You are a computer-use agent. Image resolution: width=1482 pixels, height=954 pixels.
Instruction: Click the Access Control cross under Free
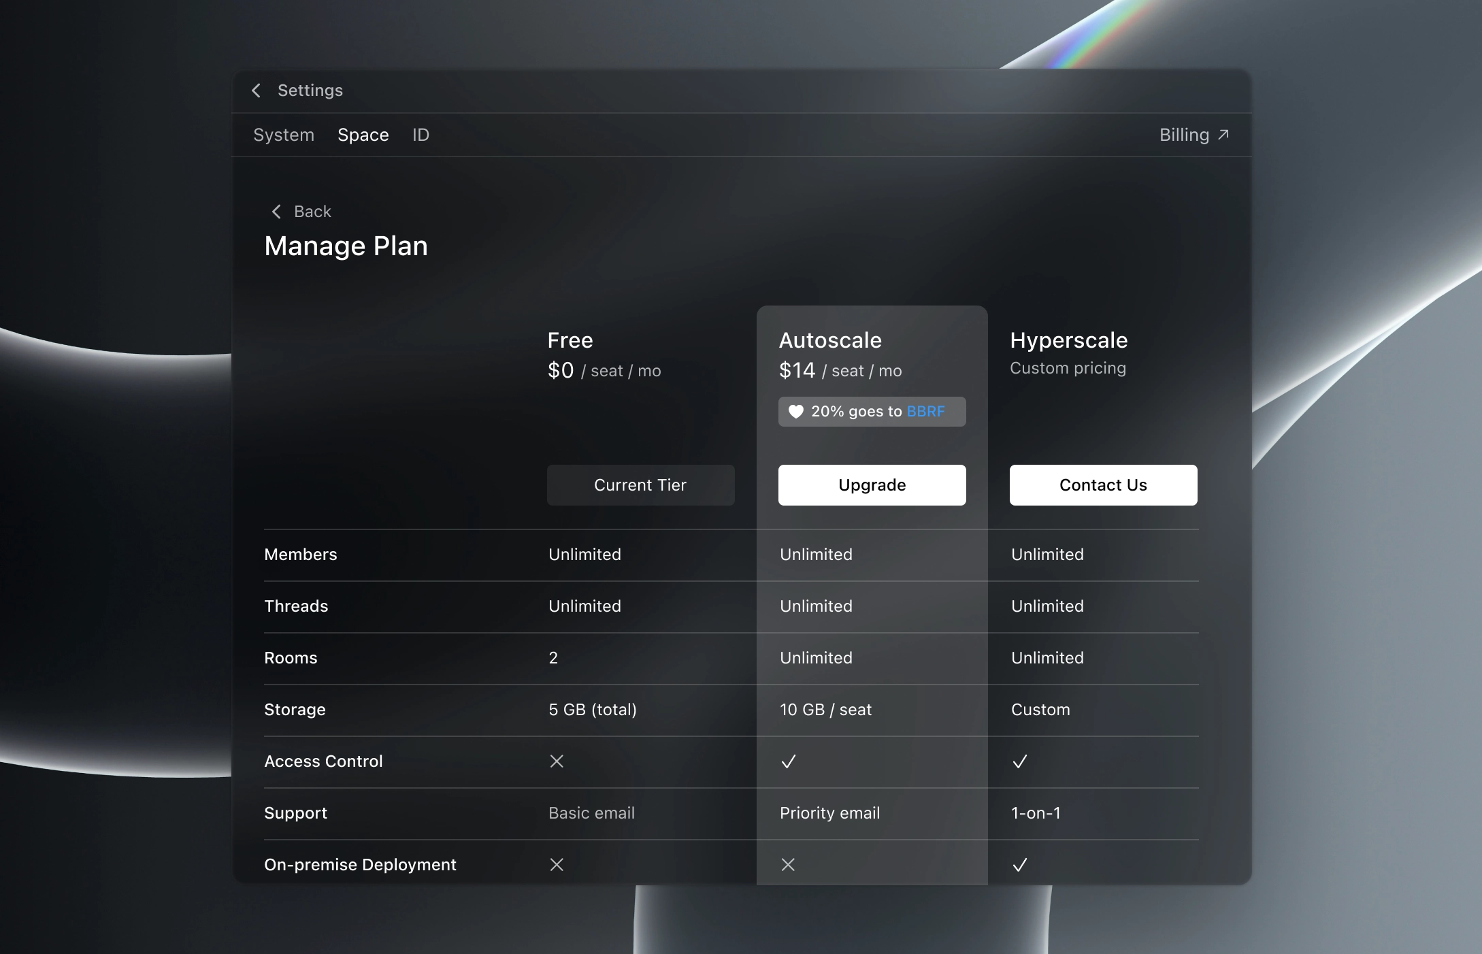(557, 761)
